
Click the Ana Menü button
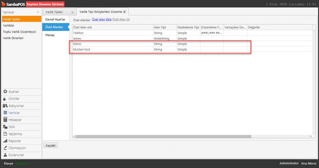(x=308, y=163)
